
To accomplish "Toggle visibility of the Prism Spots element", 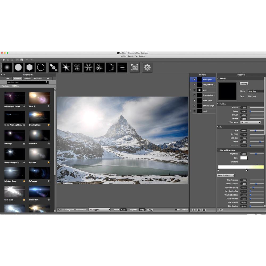I will [x=195, y=100].
